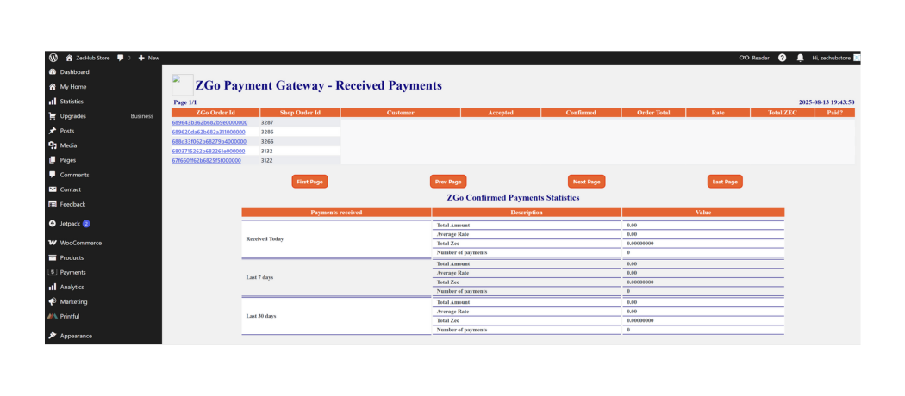Click the My Home house icon
905x396 pixels.
(x=53, y=86)
